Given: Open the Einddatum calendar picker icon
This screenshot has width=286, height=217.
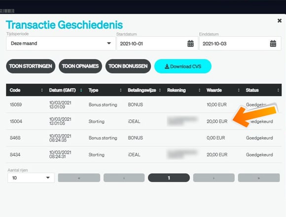Looking at the screenshot, I should click(273, 43).
